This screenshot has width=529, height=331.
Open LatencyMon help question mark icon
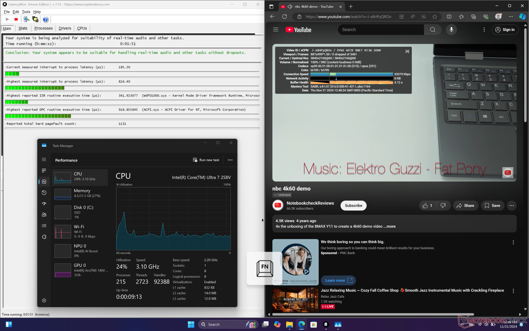(x=45, y=19)
